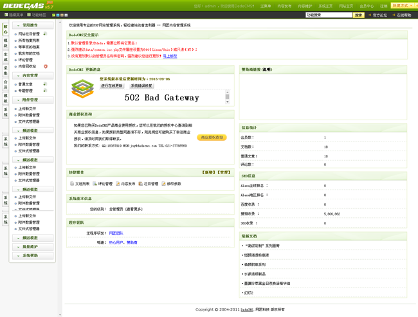Click the layered DedeCMS update logo image
The height and width of the screenshot is (317, 418).
[83, 89]
